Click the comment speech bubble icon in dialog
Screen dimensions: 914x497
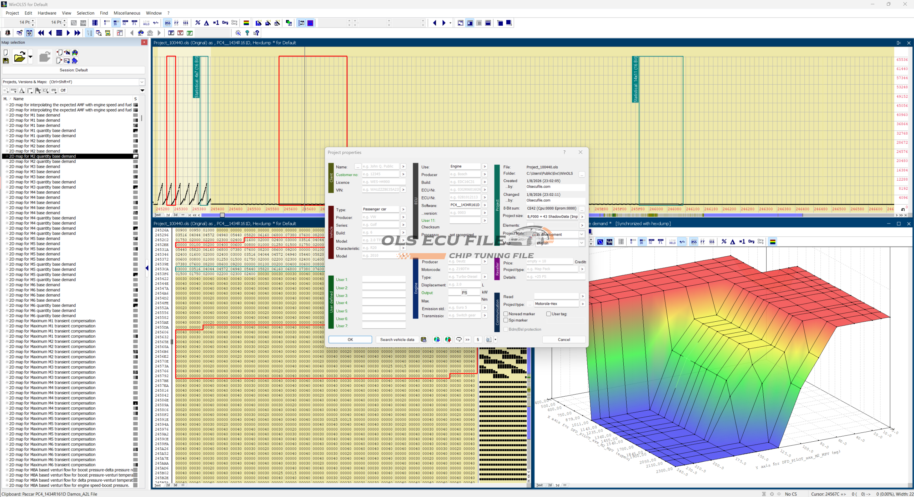[x=459, y=340]
